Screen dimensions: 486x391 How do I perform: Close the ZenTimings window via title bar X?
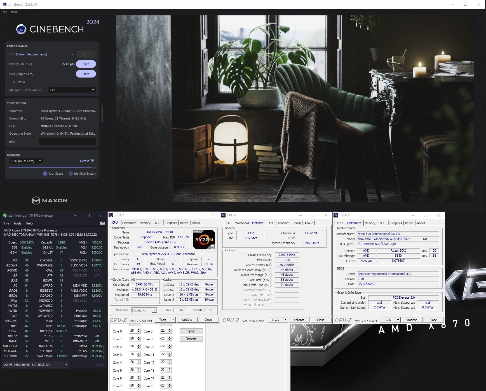click(101, 216)
